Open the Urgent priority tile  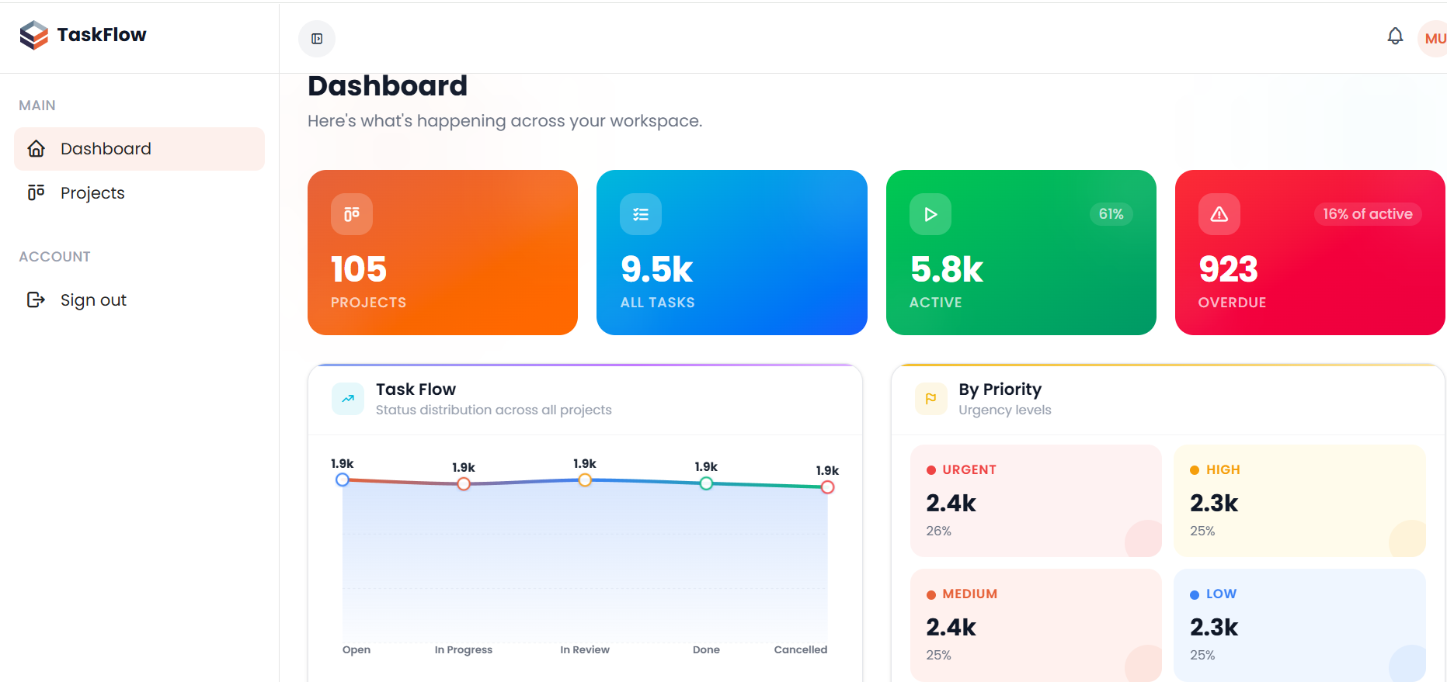[1036, 500]
